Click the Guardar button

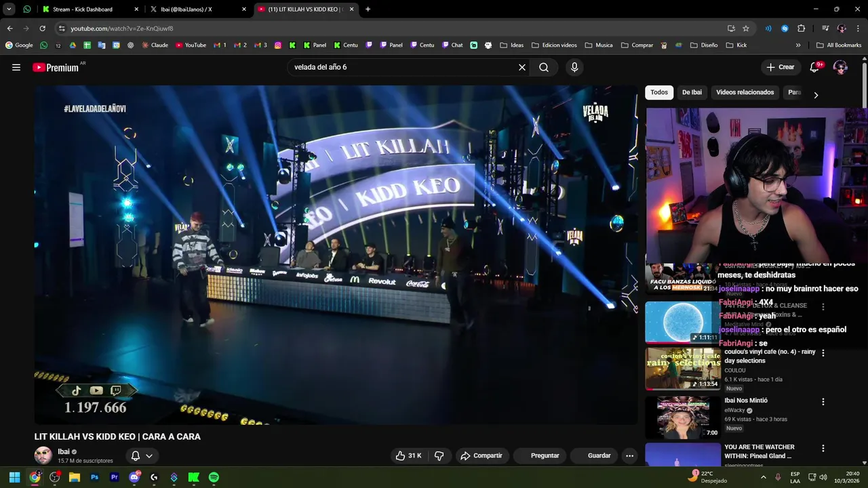click(x=593, y=455)
